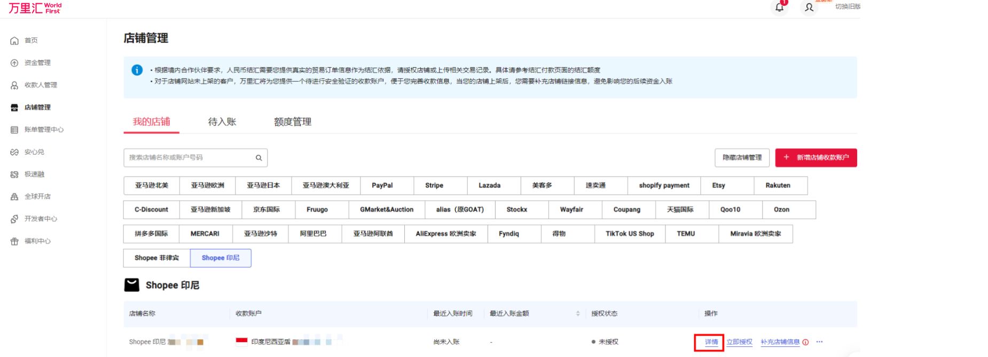This screenshot has height=357, width=988.
Task: Click the 新增店铺收款账户 button
Action: pyautogui.click(x=816, y=157)
